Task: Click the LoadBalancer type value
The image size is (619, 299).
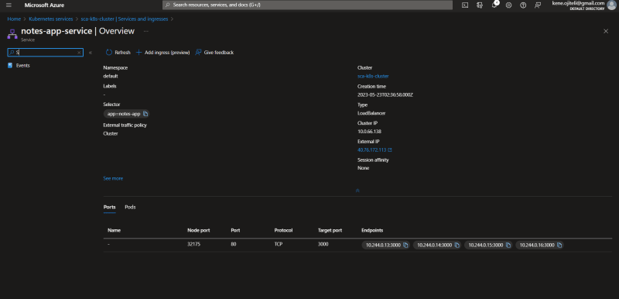Action: click(x=371, y=113)
